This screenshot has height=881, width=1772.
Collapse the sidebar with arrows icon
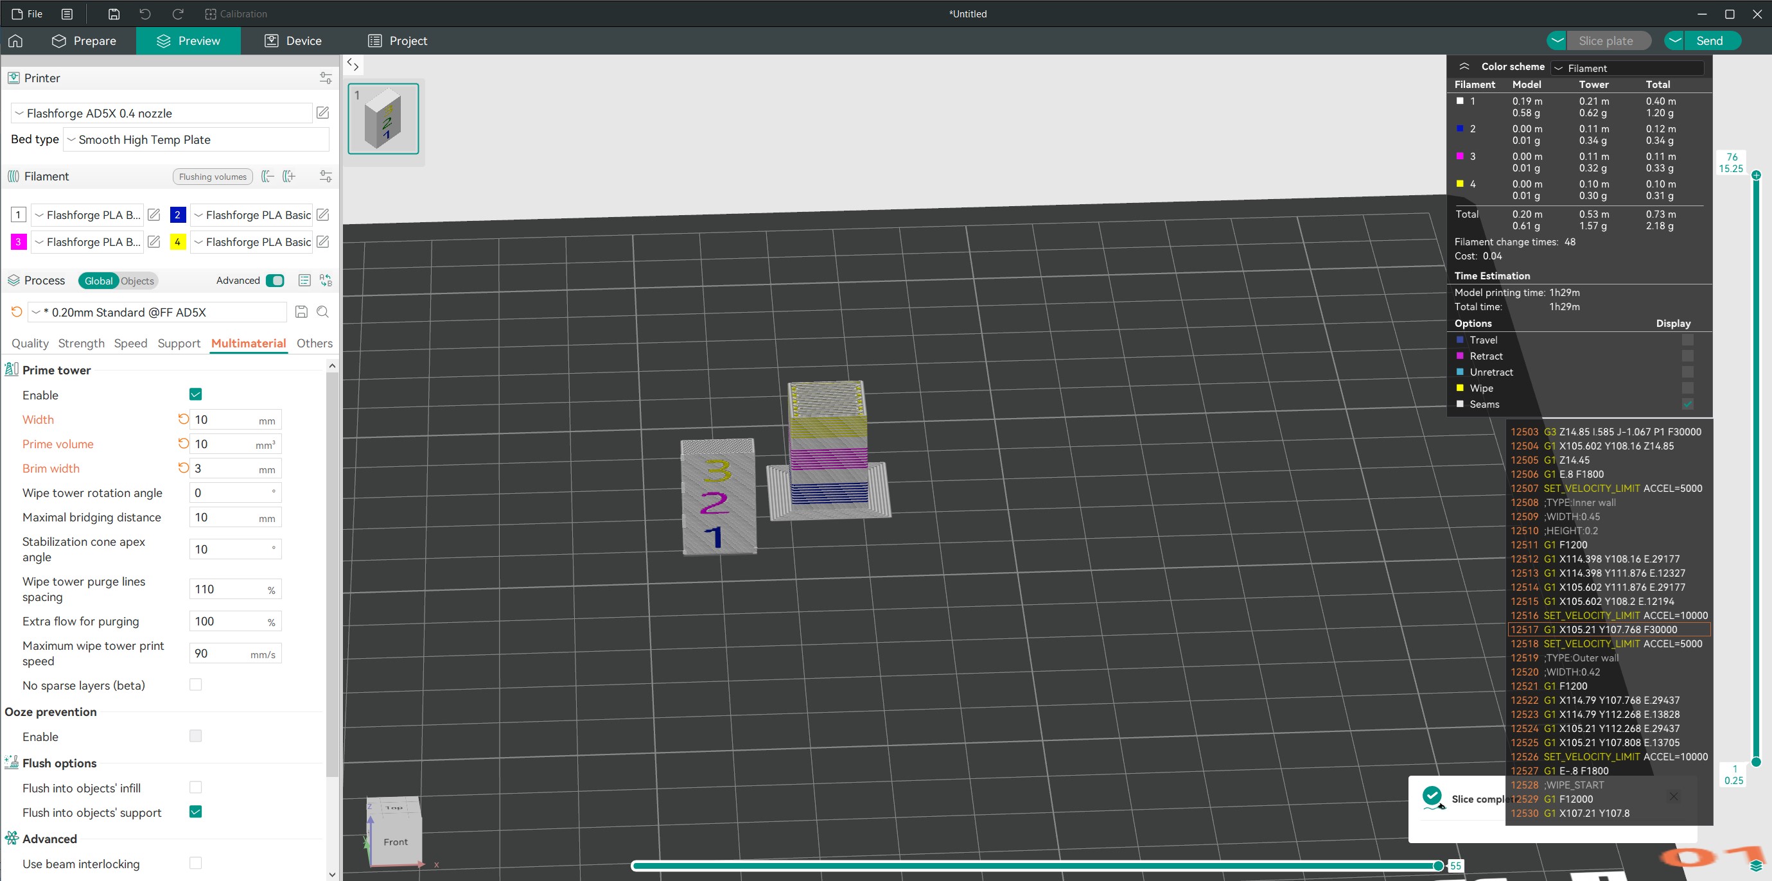(353, 65)
